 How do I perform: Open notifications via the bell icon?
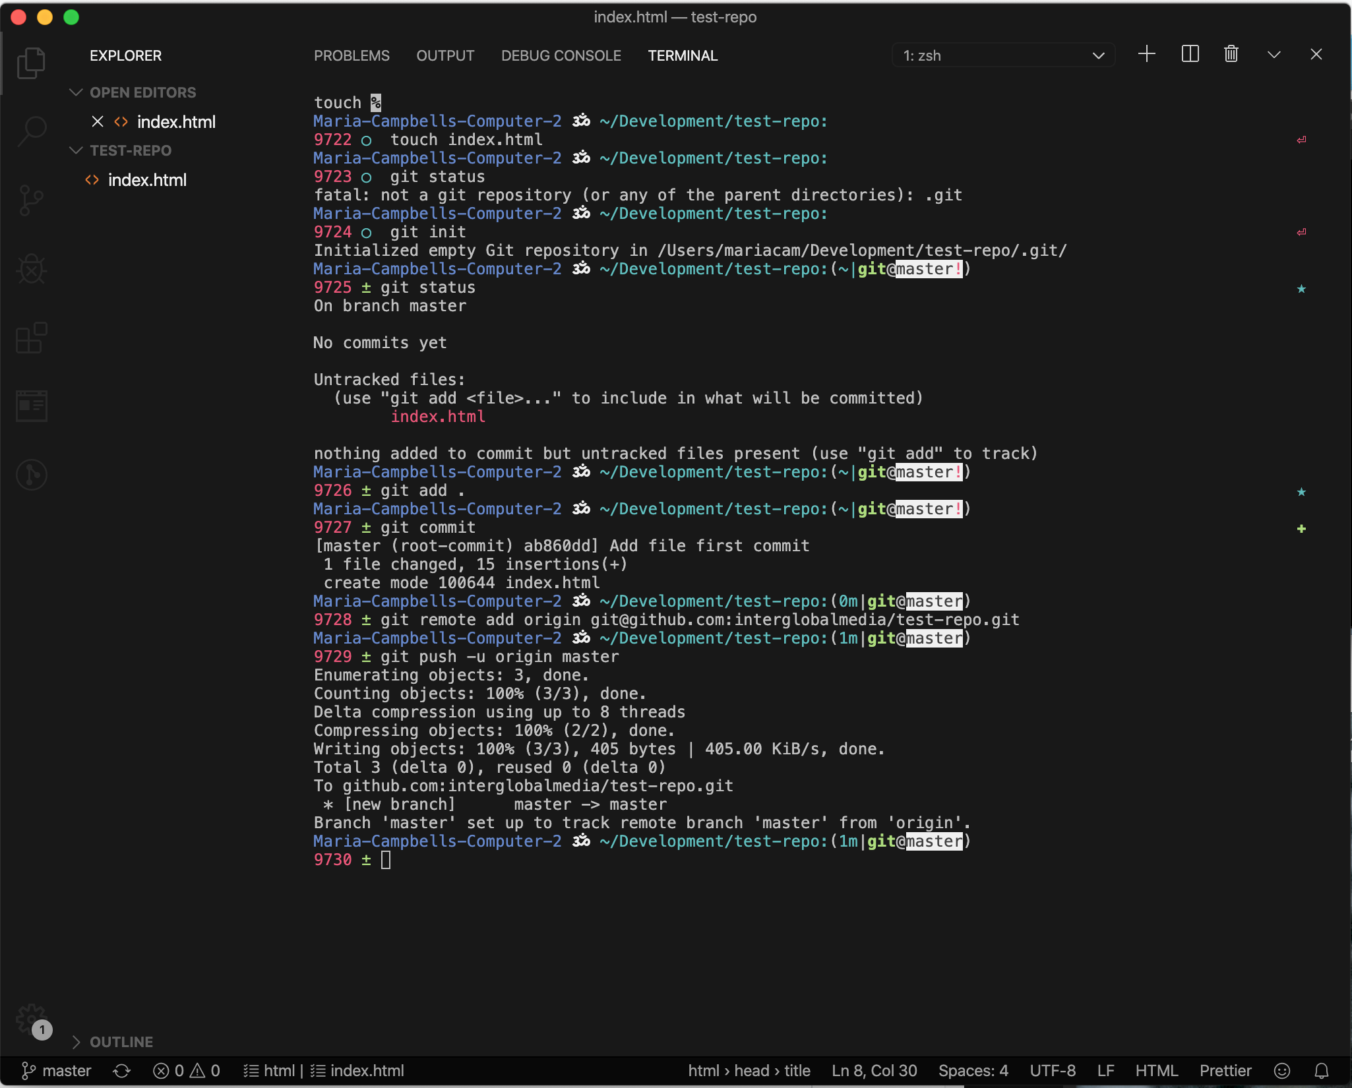(x=1322, y=1070)
